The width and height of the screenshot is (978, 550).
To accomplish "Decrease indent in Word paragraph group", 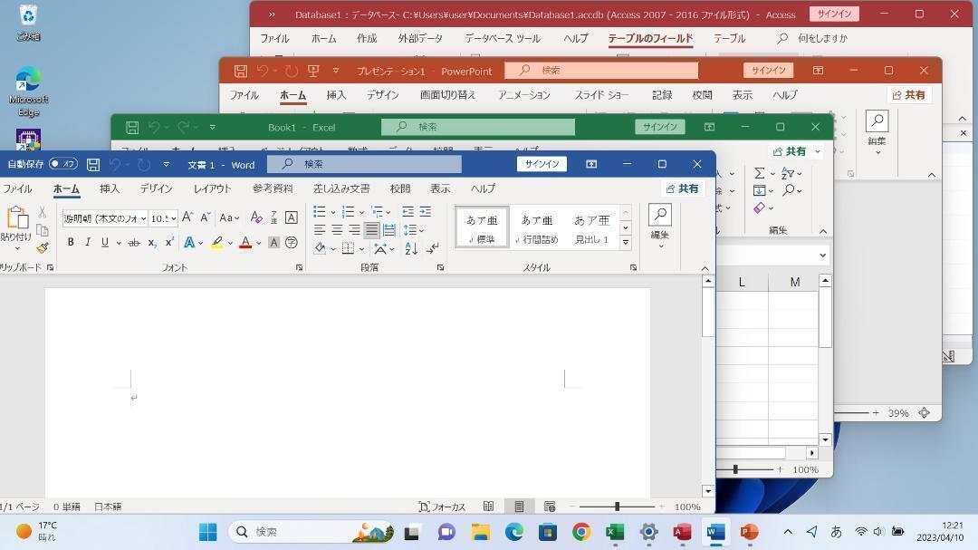I will (x=407, y=212).
